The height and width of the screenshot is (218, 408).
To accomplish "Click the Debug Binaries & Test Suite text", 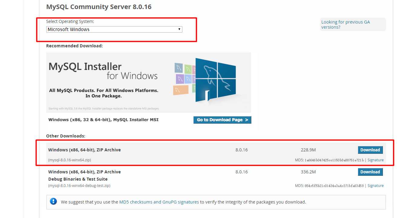I will [x=78, y=179].
